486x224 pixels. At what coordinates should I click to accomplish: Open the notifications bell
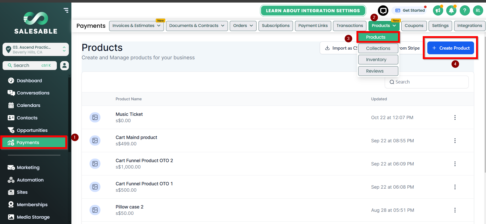pyautogui.click(x=451, y=10)
